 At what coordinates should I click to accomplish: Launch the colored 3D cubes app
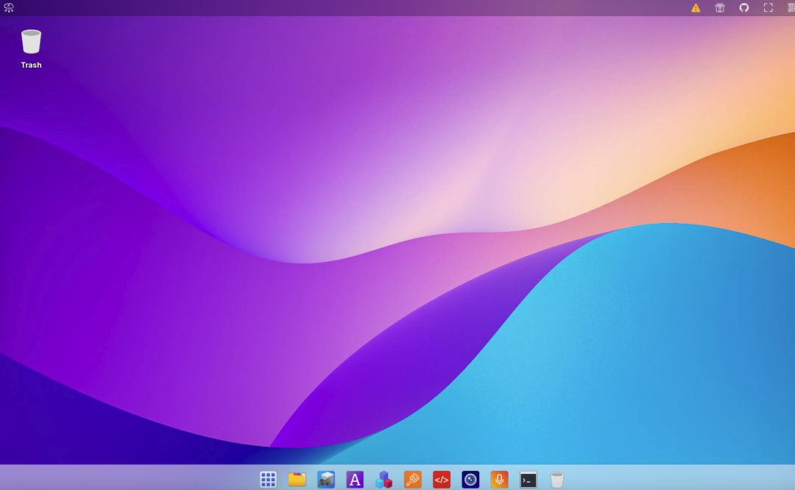[384, 480]
